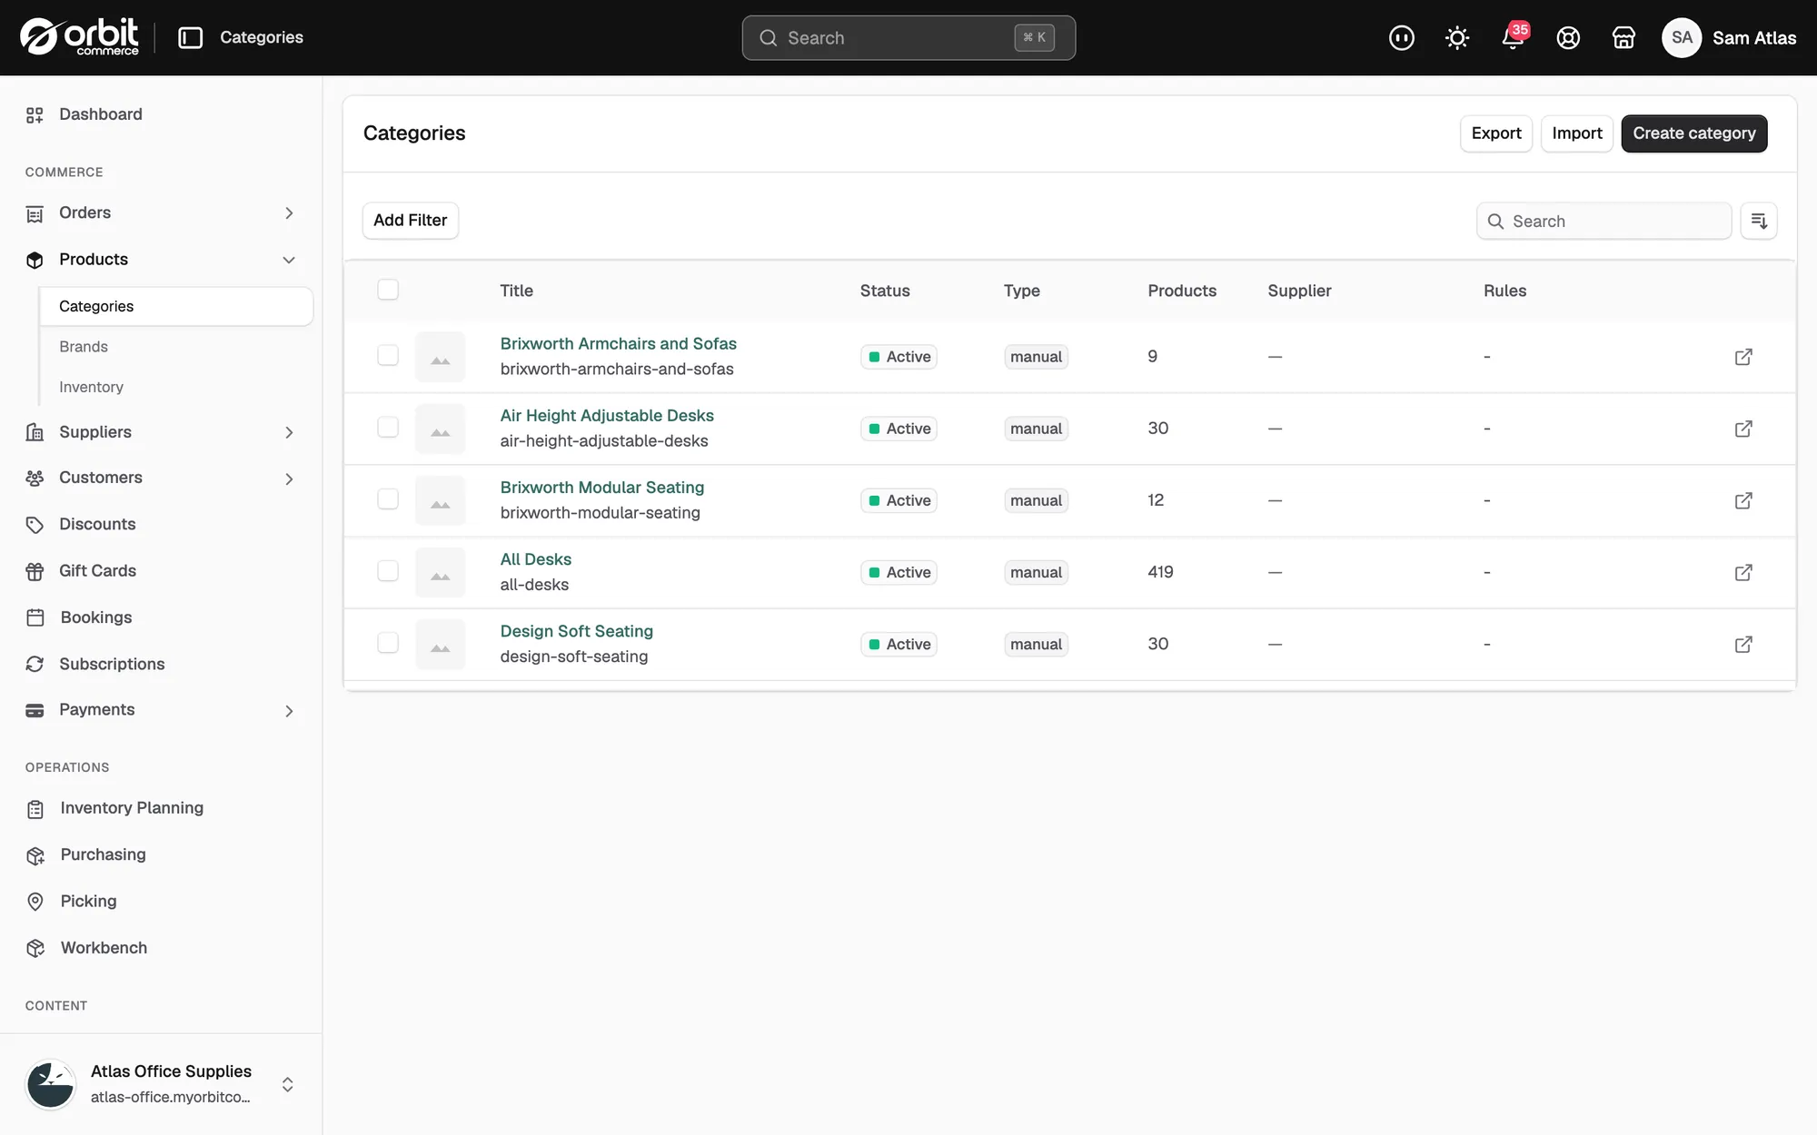Screen dimensions: 1817x1135
Task: Check the Air Height Adjustable Desks row checkbox
Action: [388, 427]
